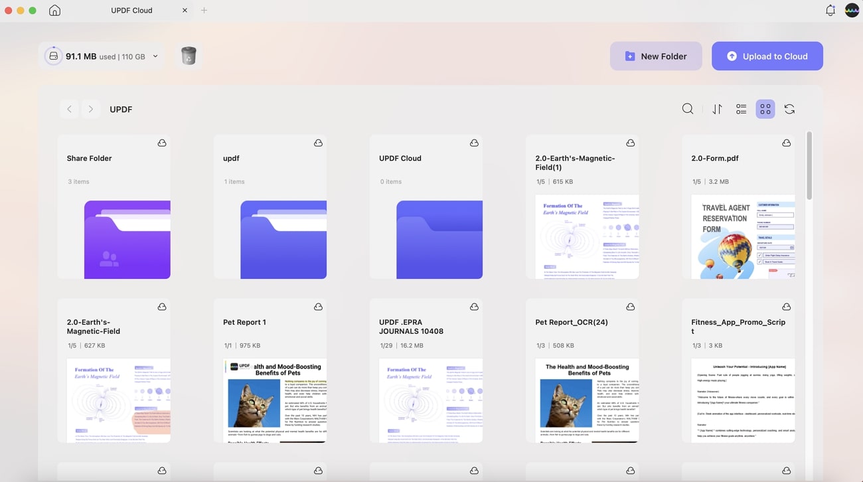Open the updf folder thumbnail
This screenshot has height=482, width=863.
[283, 240]
